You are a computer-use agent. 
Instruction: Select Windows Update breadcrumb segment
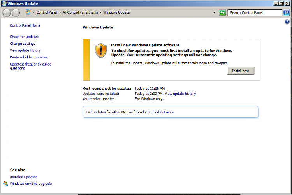(x=116, y=12)
